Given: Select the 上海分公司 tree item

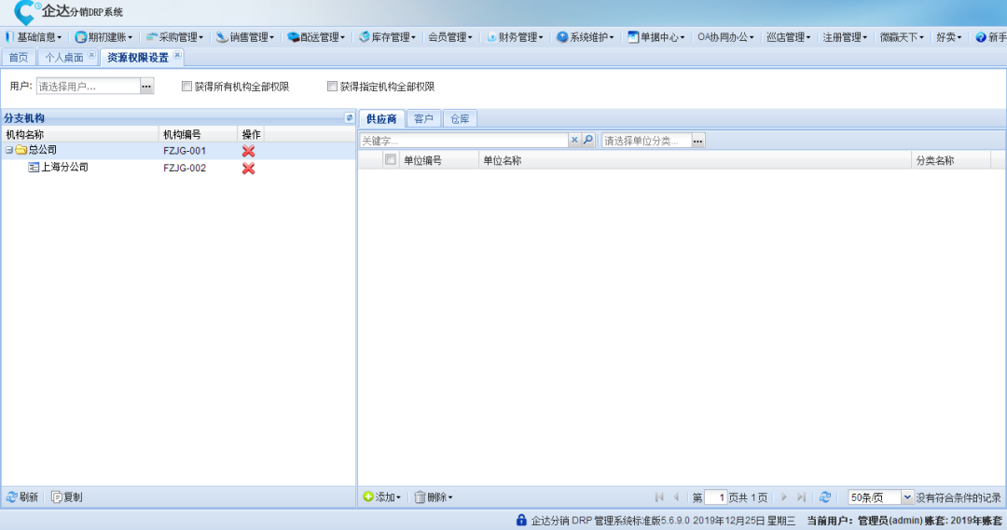Looking at the screenshot, I should 64,168.
